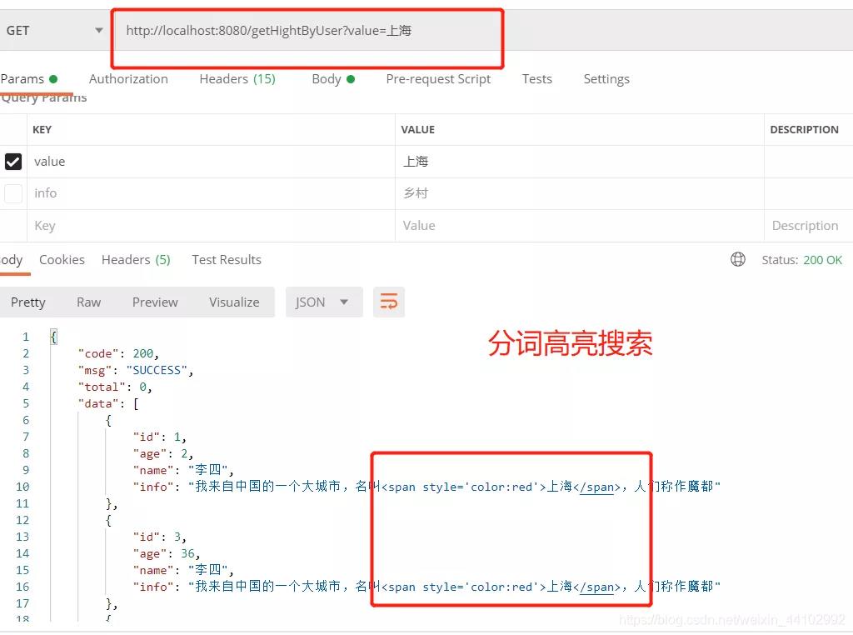This screenshot has height=635, width=853.
Task: Click the "id": 3 line
Action: click(160, 537)
